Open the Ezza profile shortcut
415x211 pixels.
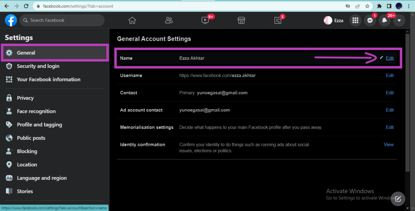pyautogui.click(x=334, y=20)
